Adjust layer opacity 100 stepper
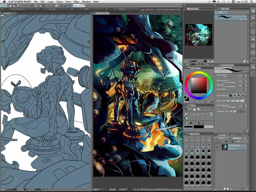This screenshot has width=256, height=192. point(248,138)
